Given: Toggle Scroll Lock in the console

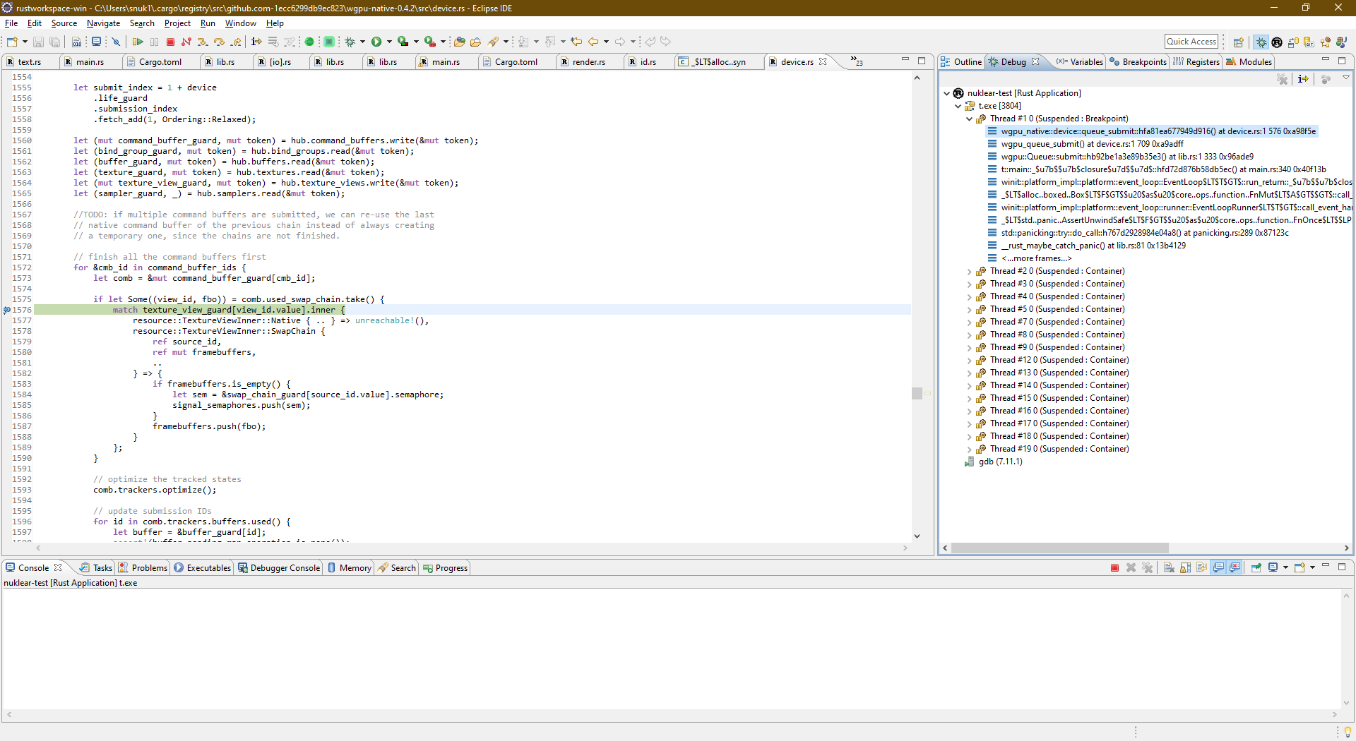Looking at the screenshot, I should pos(1185,568).
